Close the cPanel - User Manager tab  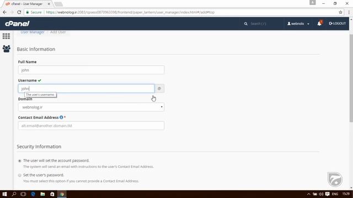(49, 4)
